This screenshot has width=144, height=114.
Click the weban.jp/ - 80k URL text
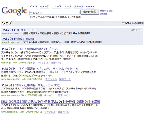click(9, 63)
